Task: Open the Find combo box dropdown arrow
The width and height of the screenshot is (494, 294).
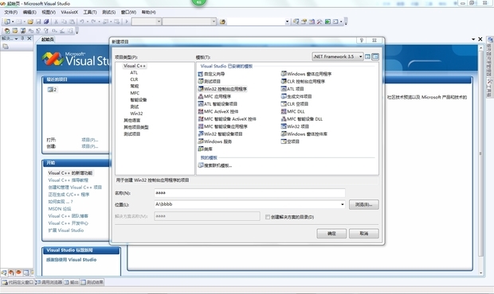Action: (287, 21)
